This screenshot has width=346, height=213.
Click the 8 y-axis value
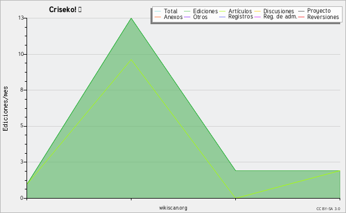22,90
